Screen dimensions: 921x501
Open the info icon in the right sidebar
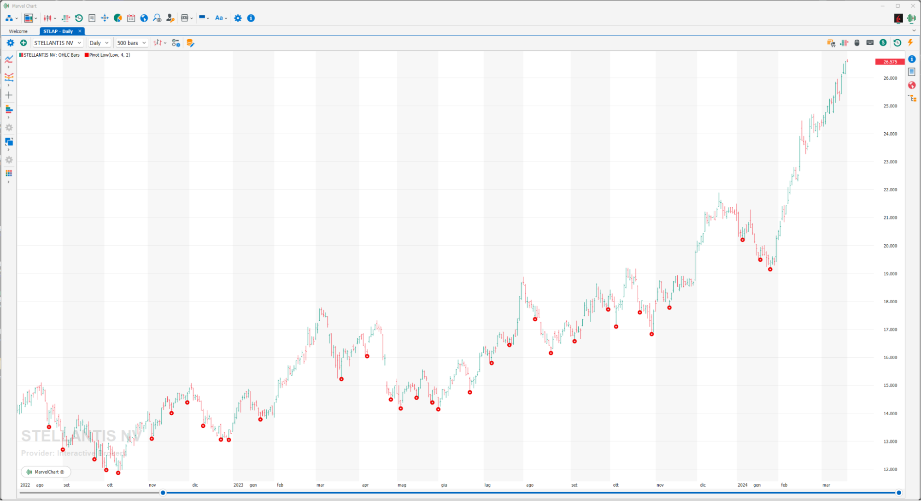(912, 59)
